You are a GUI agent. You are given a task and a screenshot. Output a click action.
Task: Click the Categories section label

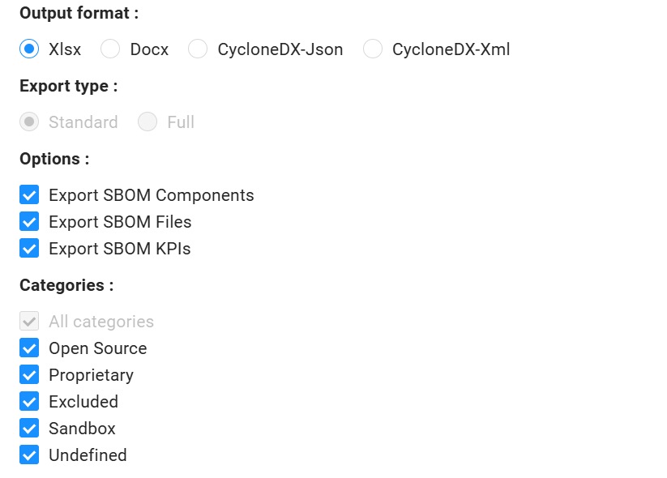66,285
